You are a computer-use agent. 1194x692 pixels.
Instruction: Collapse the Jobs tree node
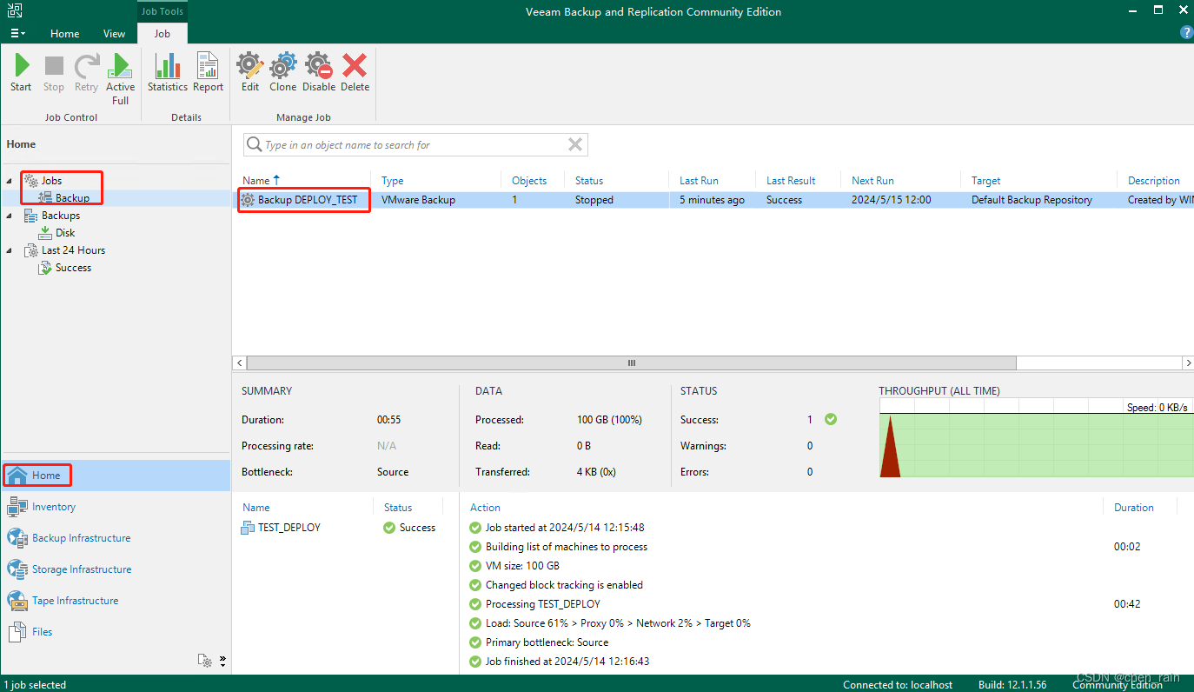tap(10, 181)
